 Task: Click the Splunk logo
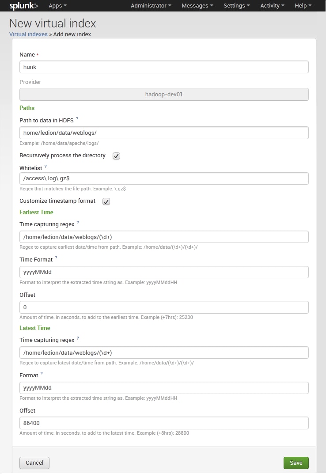24,6
